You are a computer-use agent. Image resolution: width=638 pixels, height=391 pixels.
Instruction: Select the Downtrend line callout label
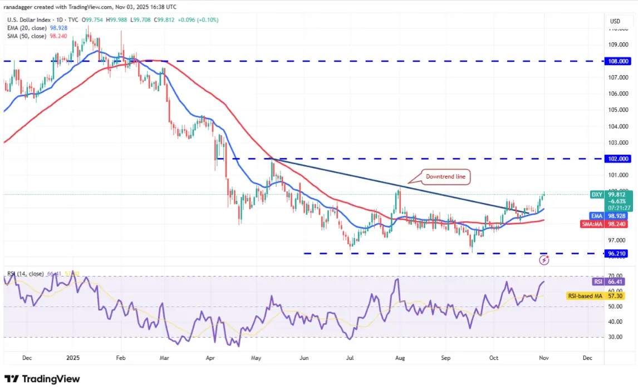click(x=445, y=177)
